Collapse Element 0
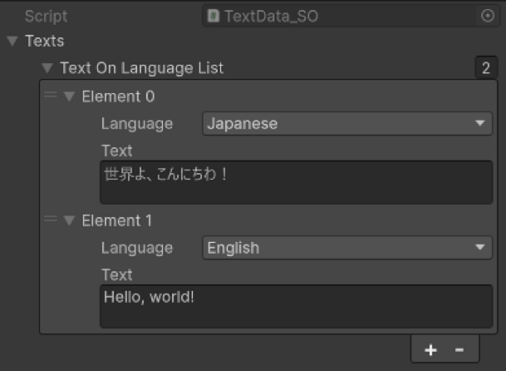The height and width of the screenshot is (371, 506). [69, 96]
